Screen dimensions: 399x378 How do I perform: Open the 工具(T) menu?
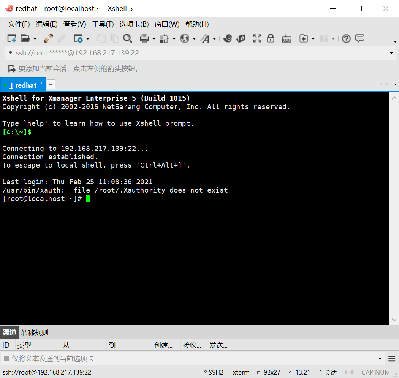click(103, 24)
